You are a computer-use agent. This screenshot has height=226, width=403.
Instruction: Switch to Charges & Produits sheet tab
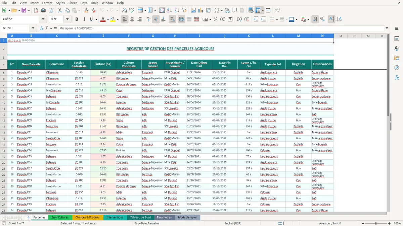[x=87, y=217]
